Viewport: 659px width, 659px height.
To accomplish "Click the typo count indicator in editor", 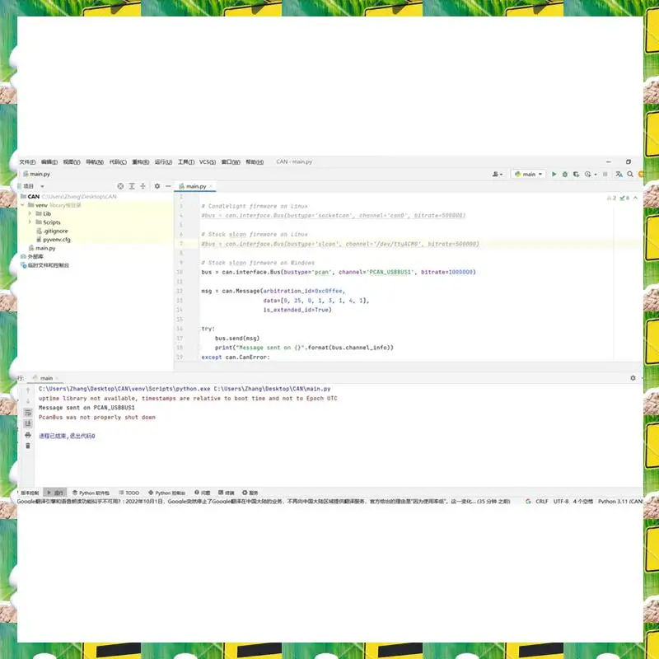I will coord(624,198).
